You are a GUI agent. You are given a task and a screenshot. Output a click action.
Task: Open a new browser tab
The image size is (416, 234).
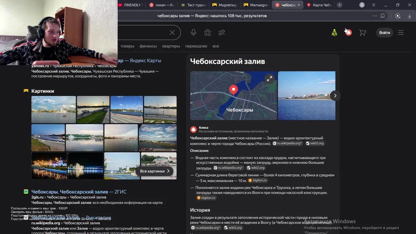(x=340, y=5)
